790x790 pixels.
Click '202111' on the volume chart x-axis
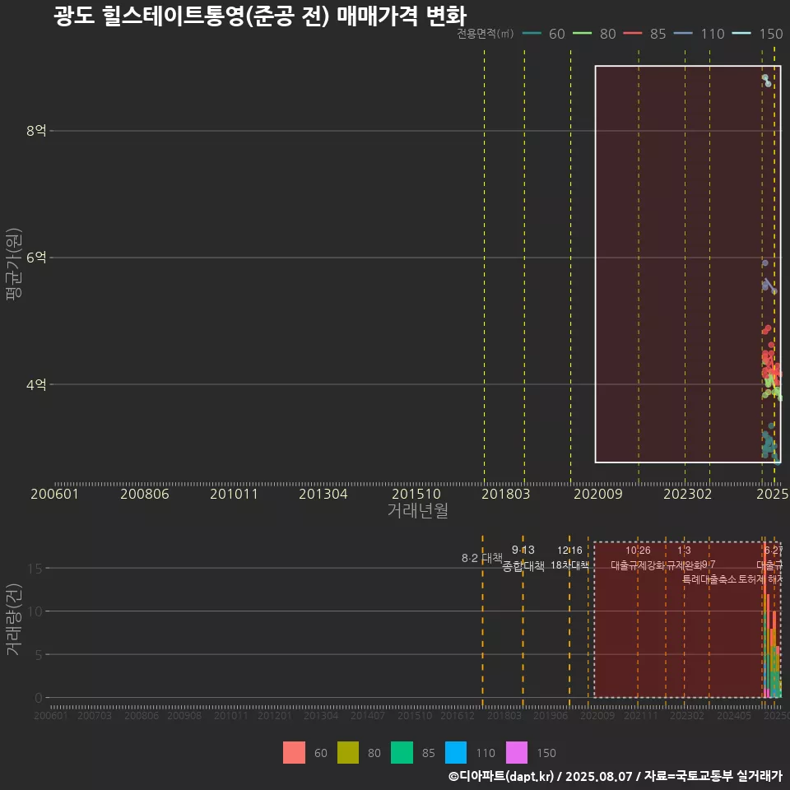641,715
